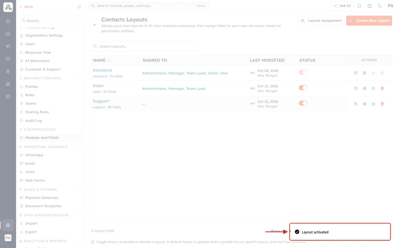Focus the global search records field
This screenshot has width=398, height=248.
149,6
